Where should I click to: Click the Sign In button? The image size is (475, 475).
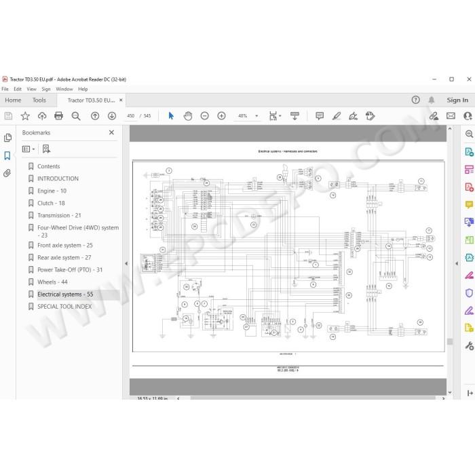pos(457,100)
